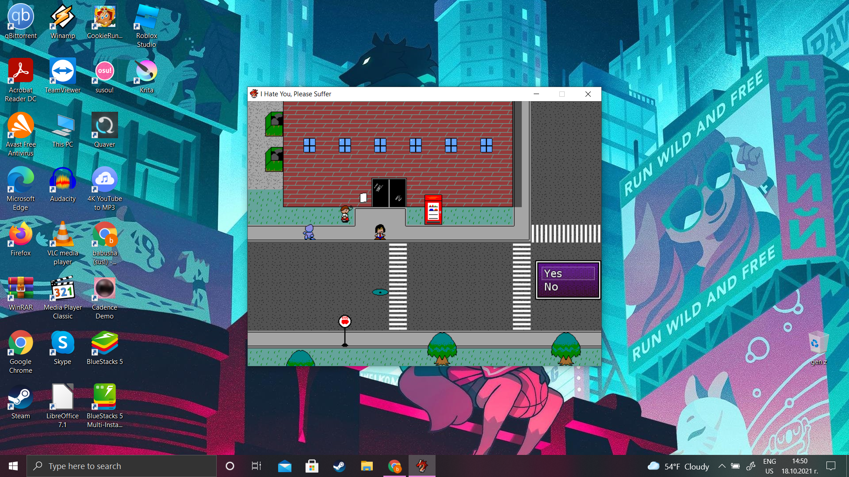
Task: Select Google Chrome desktop icon
Action: coord(21,352)
